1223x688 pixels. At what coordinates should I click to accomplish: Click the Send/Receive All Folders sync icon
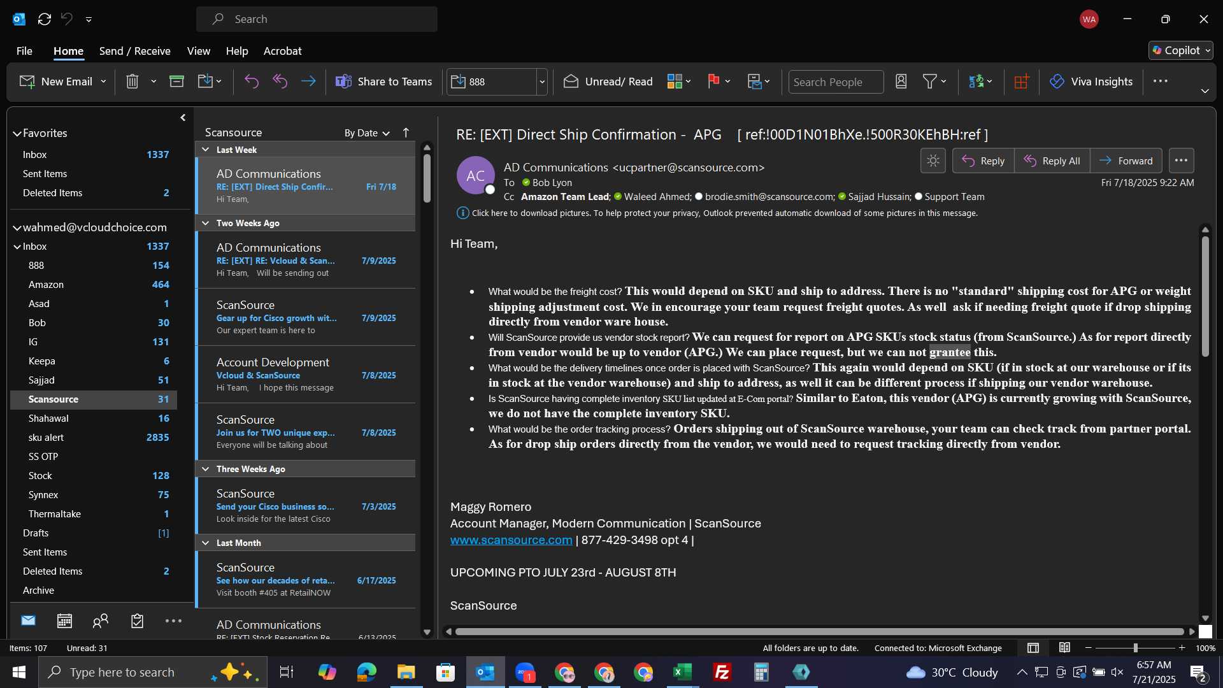(x=44, y=19)
